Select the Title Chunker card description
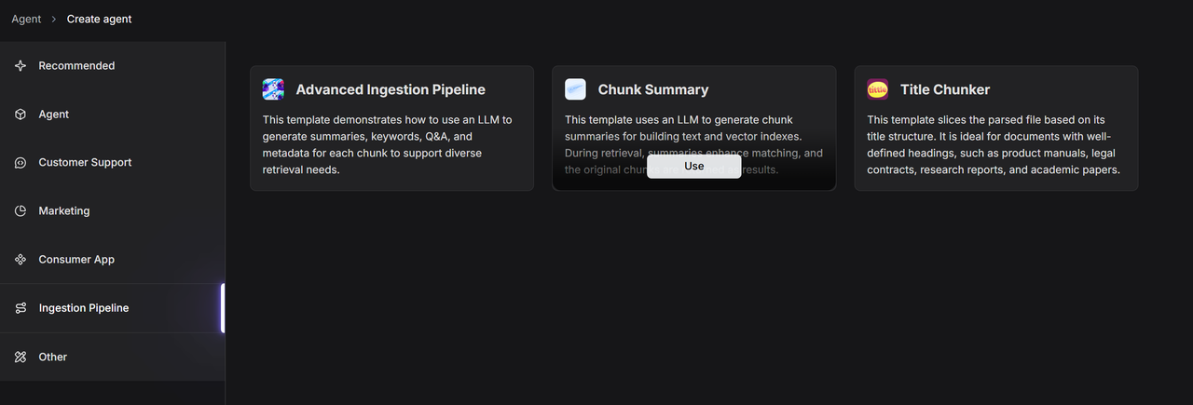Viewport: 1193px width, 405px height. [x=994, y=145]
